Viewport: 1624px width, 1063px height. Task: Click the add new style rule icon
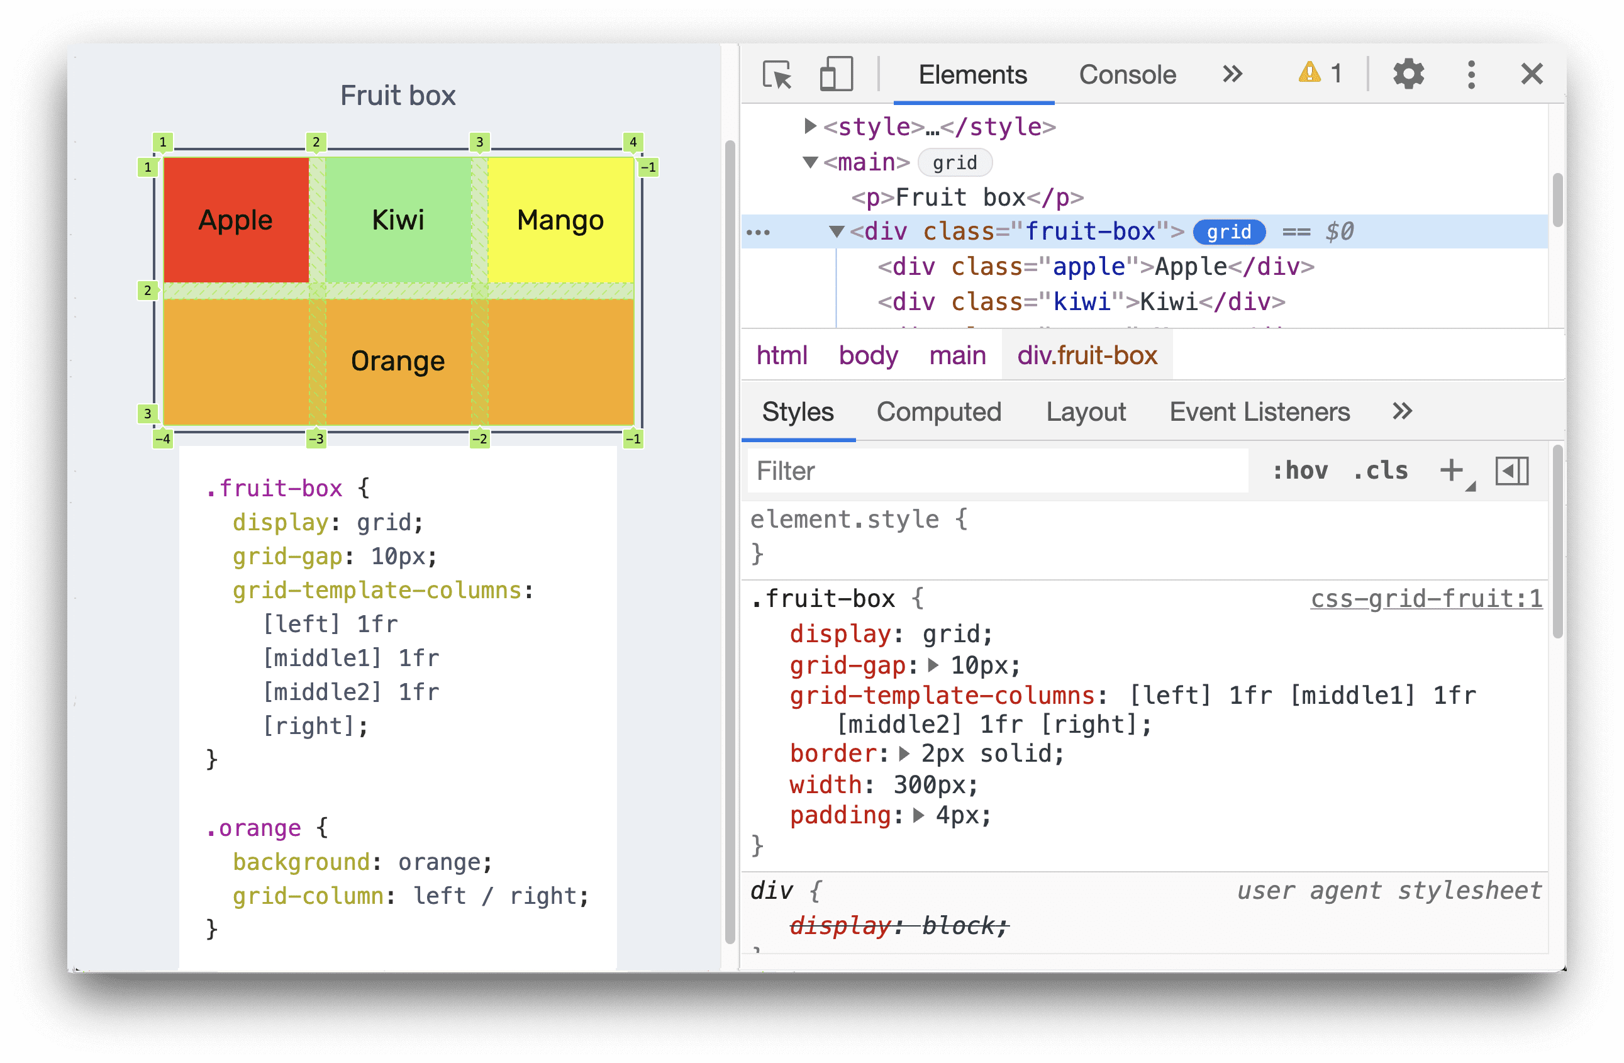tap(1452, 472)
